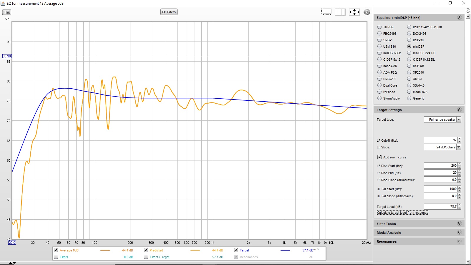This screenshot has width=471, height=265.
Task: Toggle Add room curve checkbox
Action: pos(379,157)
